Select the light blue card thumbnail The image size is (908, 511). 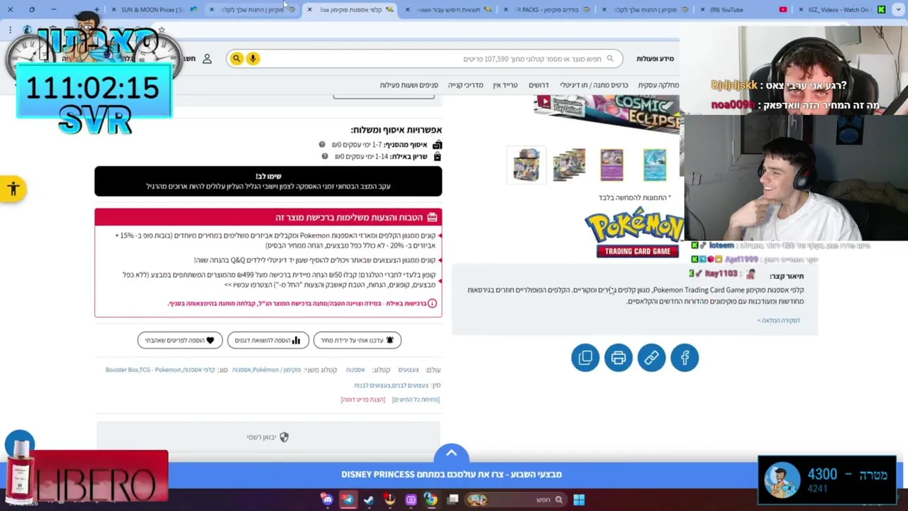(x=655, y=165)
